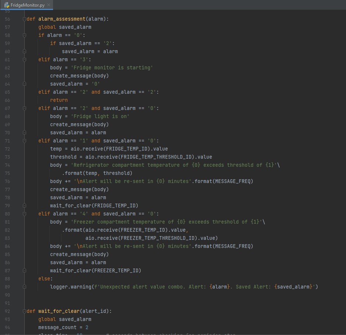Click the fold end marker on line 89

[x=24, y=287]
